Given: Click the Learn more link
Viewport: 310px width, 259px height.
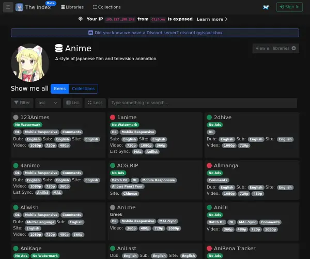Looking at the screenshot, I should [212, 19].
